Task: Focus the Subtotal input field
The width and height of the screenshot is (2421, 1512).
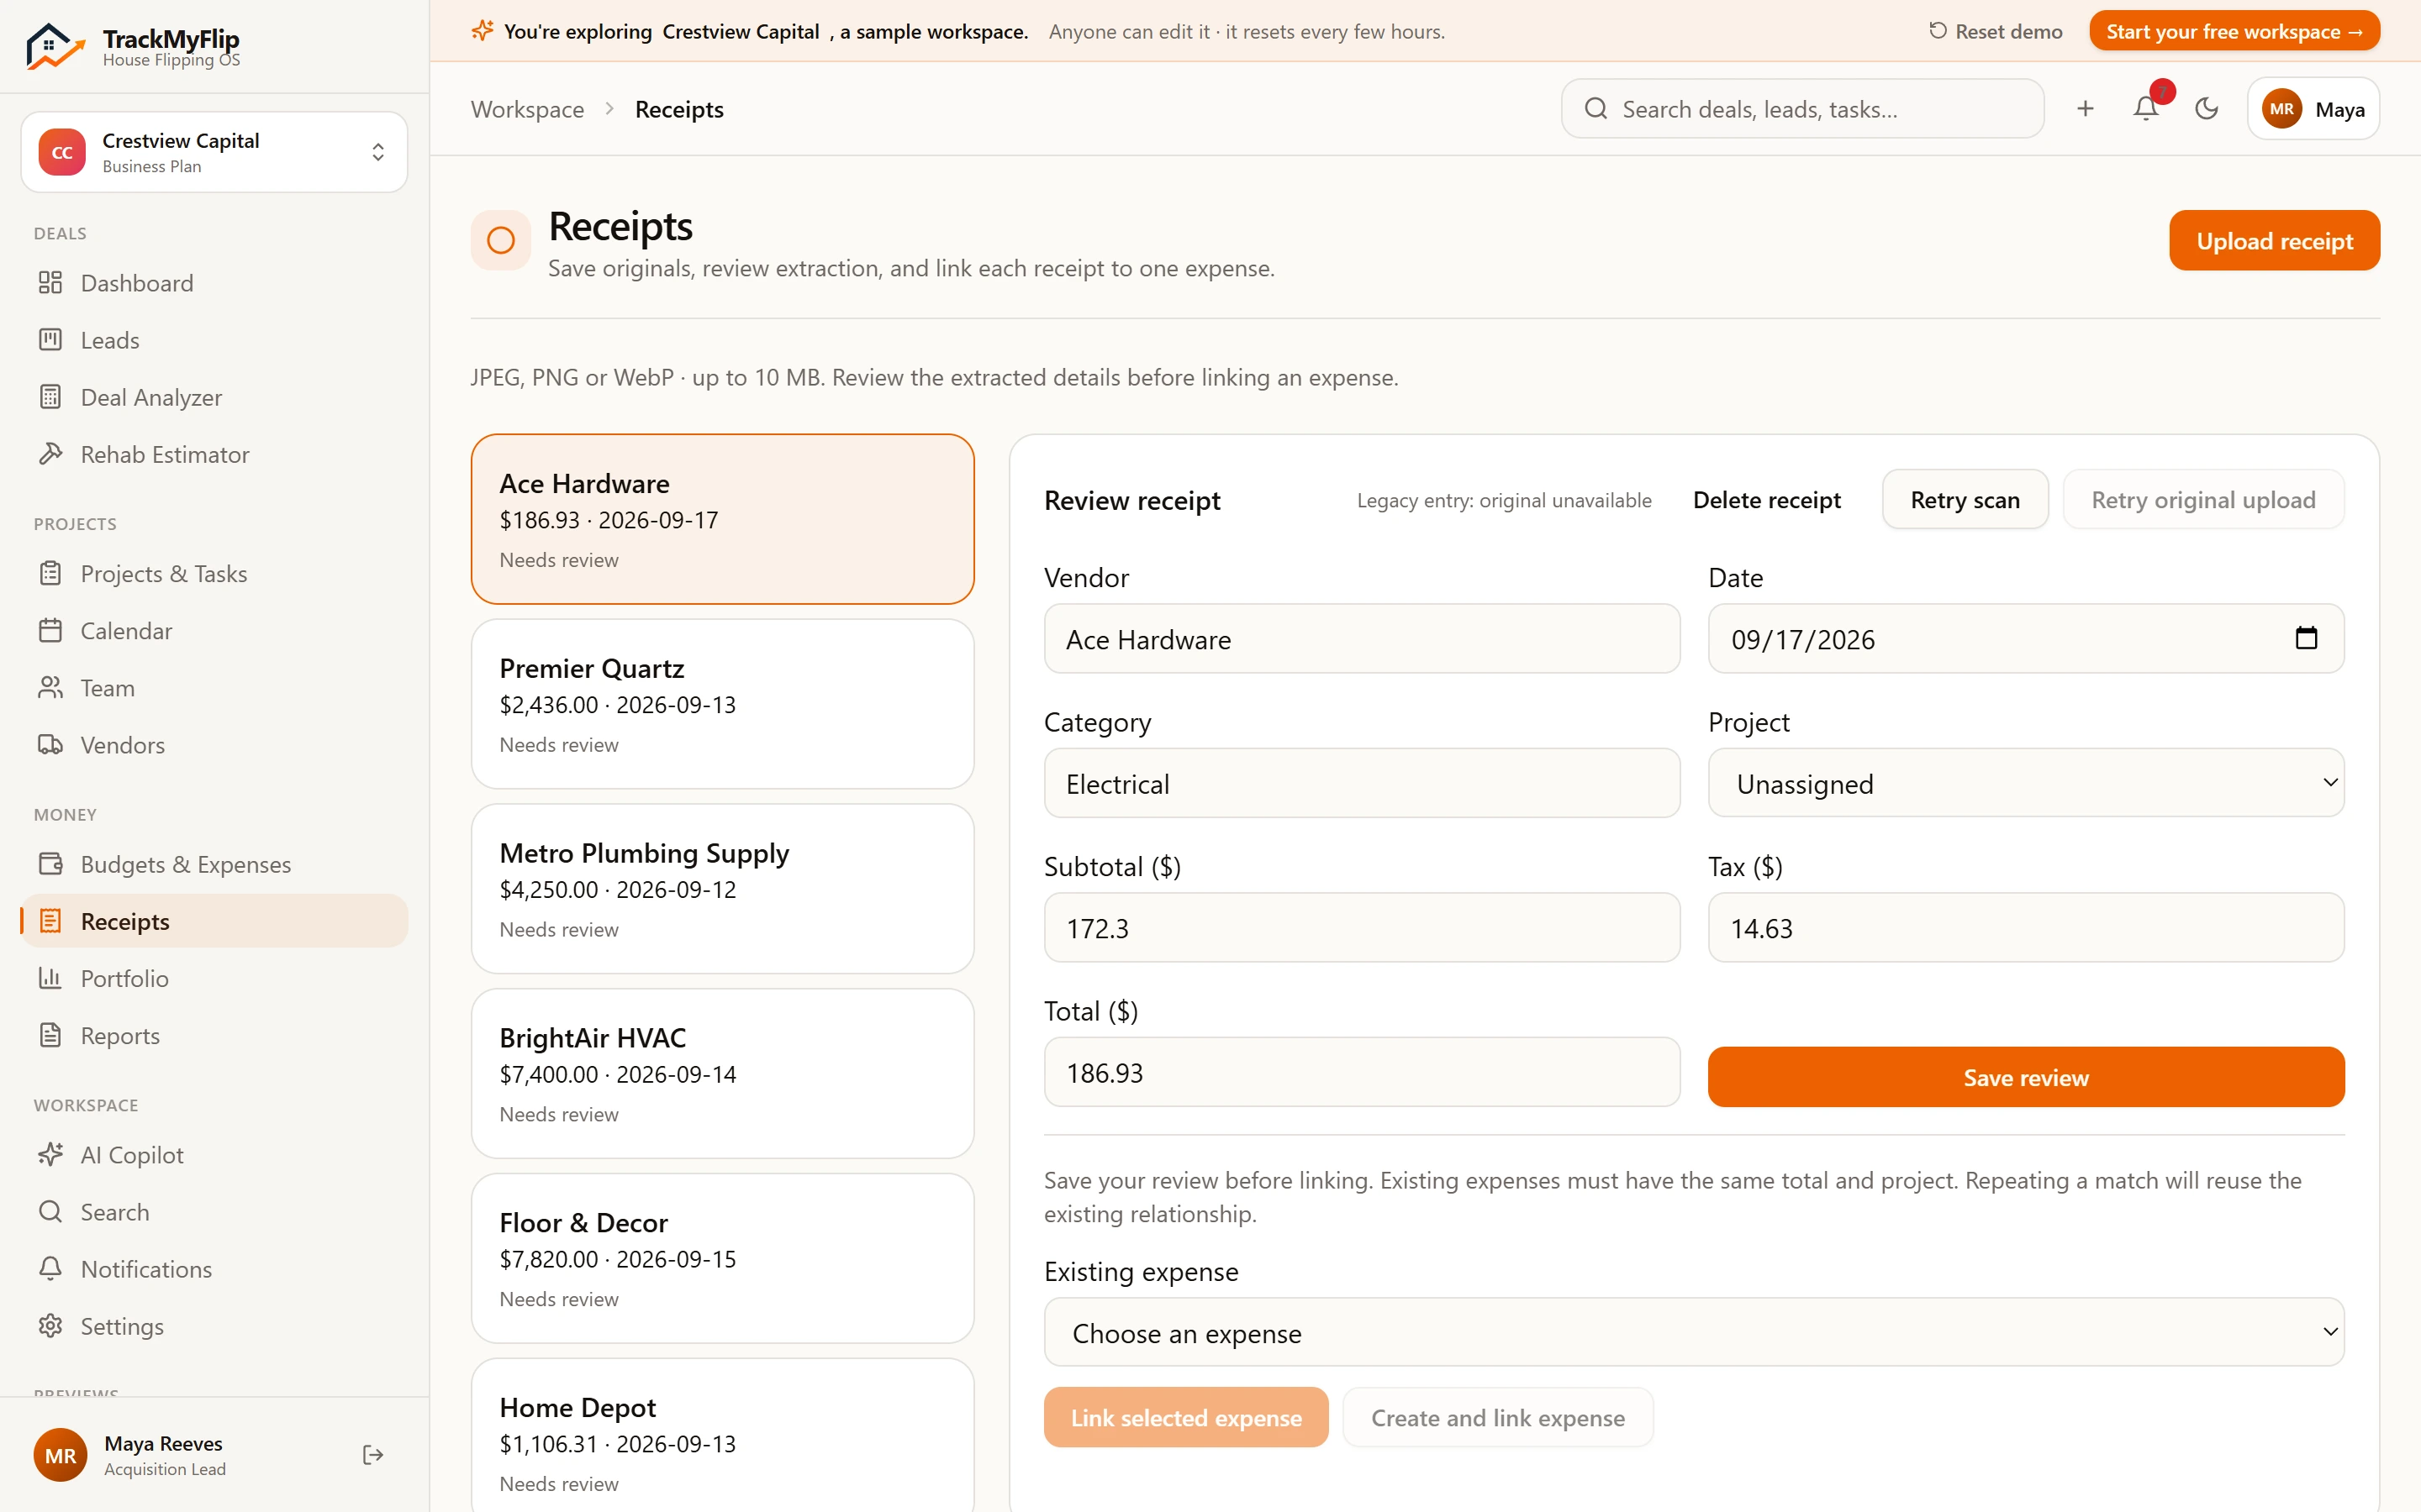Action: click(x=1362, y=928)
